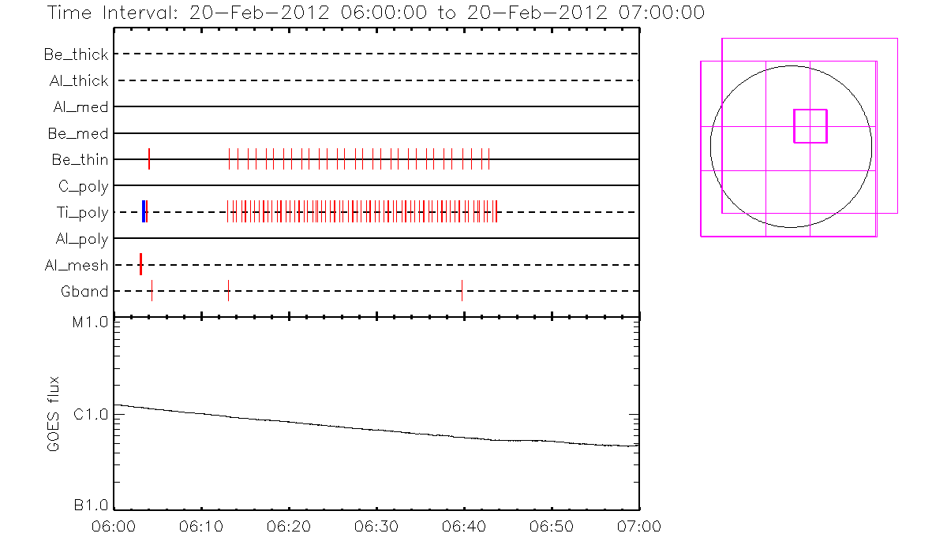
Task: Select the M1.0 flux level label
Action: coord(88,323)
